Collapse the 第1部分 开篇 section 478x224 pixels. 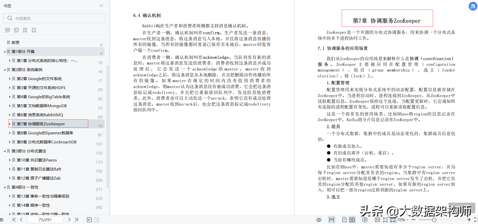4,52
